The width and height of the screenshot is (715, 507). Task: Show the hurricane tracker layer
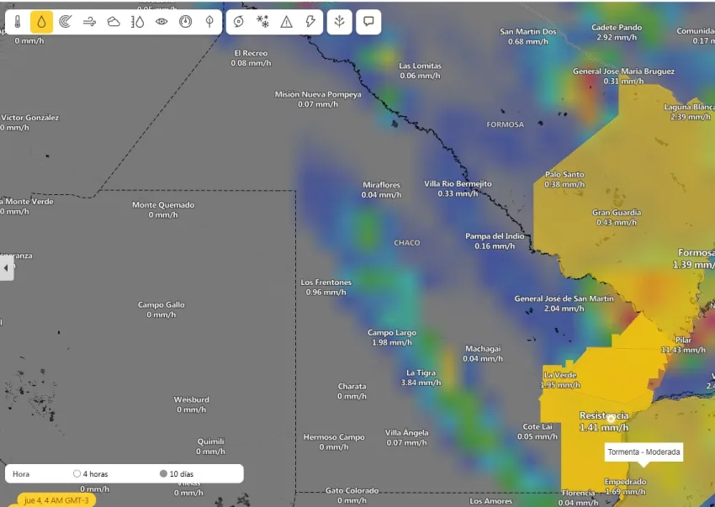pos(239,22)
